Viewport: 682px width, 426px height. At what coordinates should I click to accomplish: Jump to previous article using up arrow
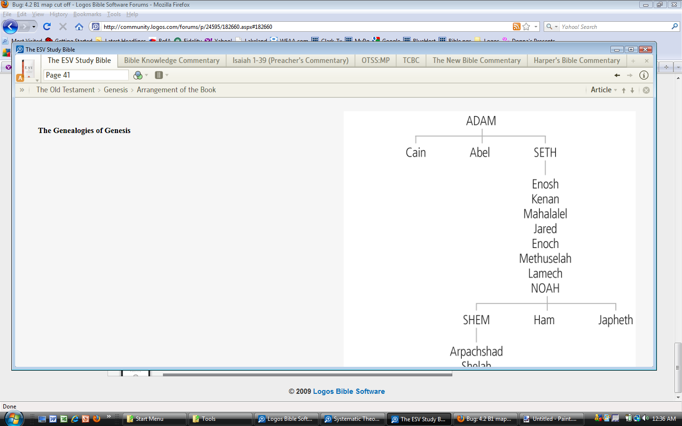point(624,90)
